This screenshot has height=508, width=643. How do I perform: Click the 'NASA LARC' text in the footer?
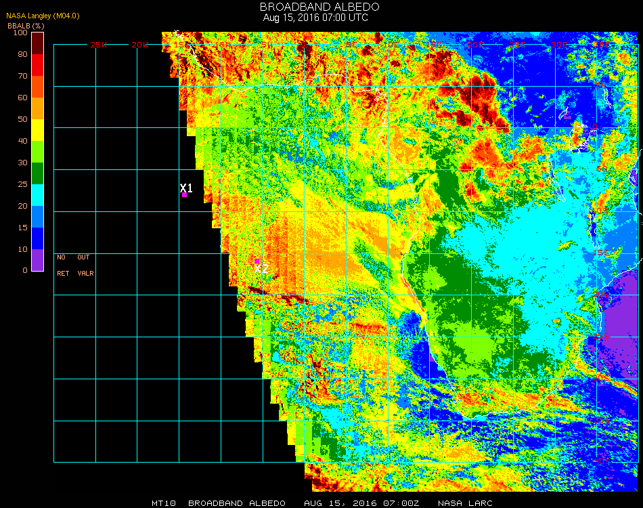click(465, 503)
